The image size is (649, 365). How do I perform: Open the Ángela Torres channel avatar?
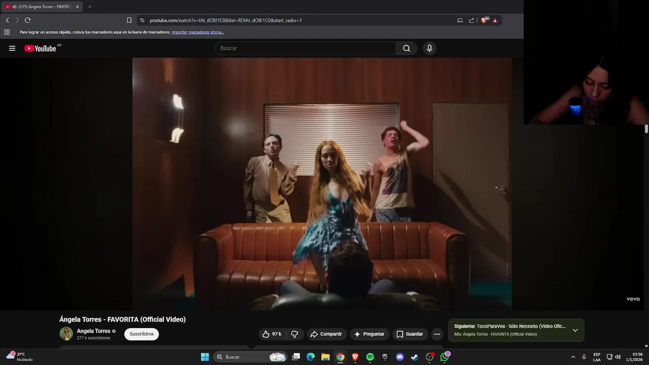(x=66, y=334)
